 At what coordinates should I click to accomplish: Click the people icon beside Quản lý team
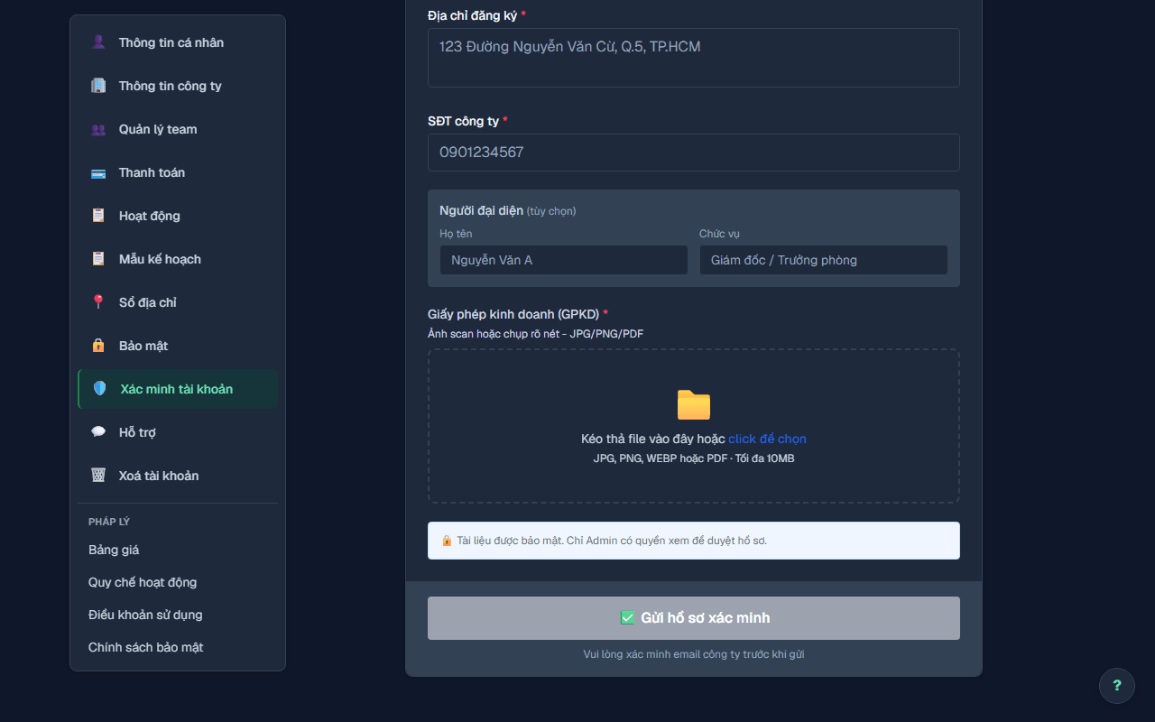tap(98, 129)
